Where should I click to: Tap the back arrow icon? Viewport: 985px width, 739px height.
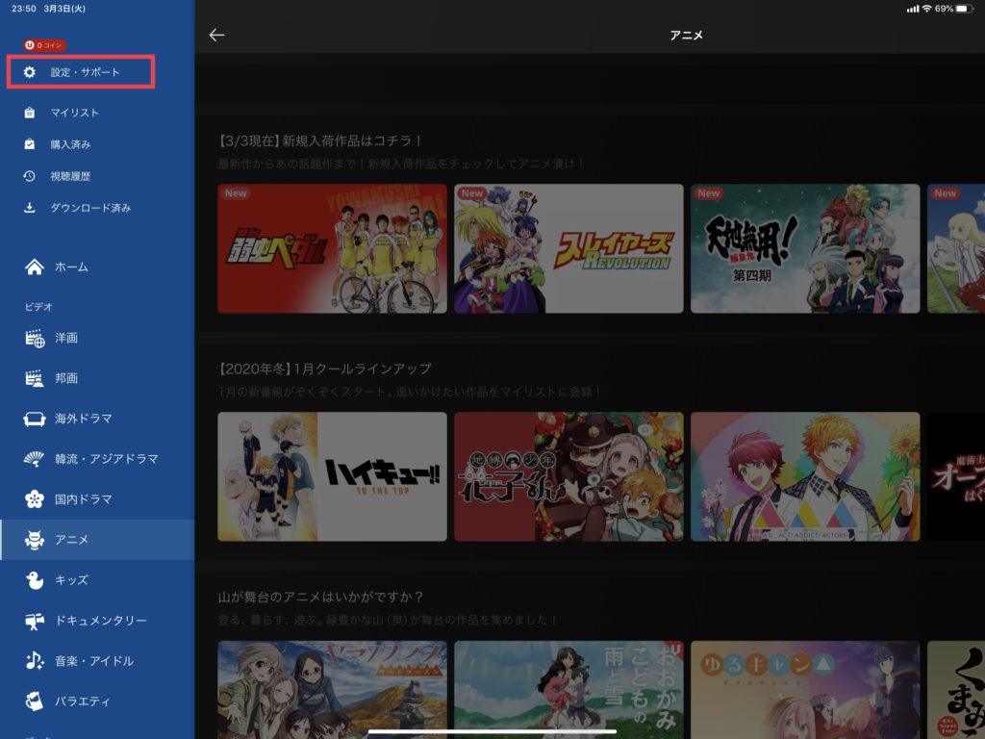coord(216,36)
